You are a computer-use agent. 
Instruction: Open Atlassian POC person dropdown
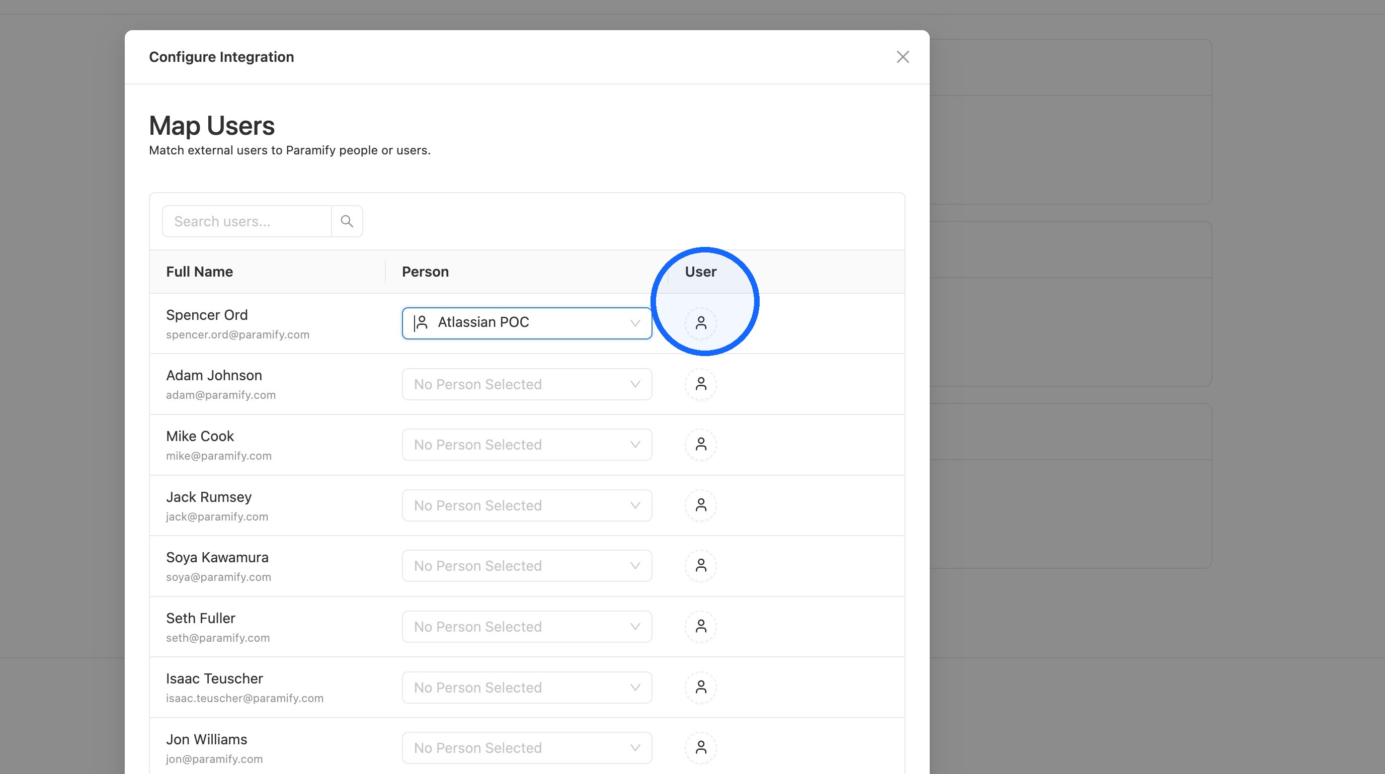(x=527, y=323)
